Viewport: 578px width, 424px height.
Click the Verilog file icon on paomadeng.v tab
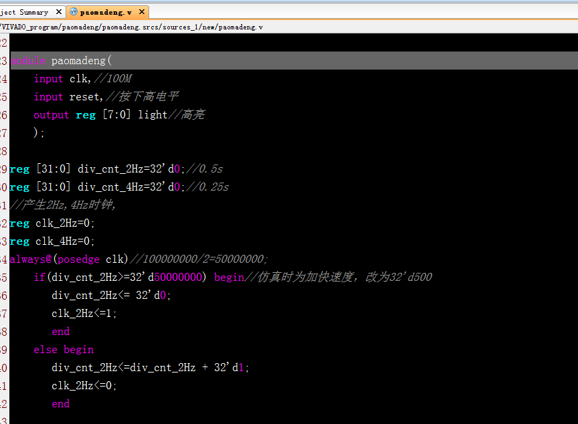74,12
